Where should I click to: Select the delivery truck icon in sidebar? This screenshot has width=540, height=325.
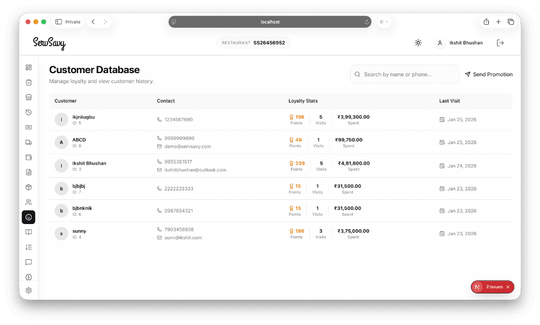click(x=28, y=142)
